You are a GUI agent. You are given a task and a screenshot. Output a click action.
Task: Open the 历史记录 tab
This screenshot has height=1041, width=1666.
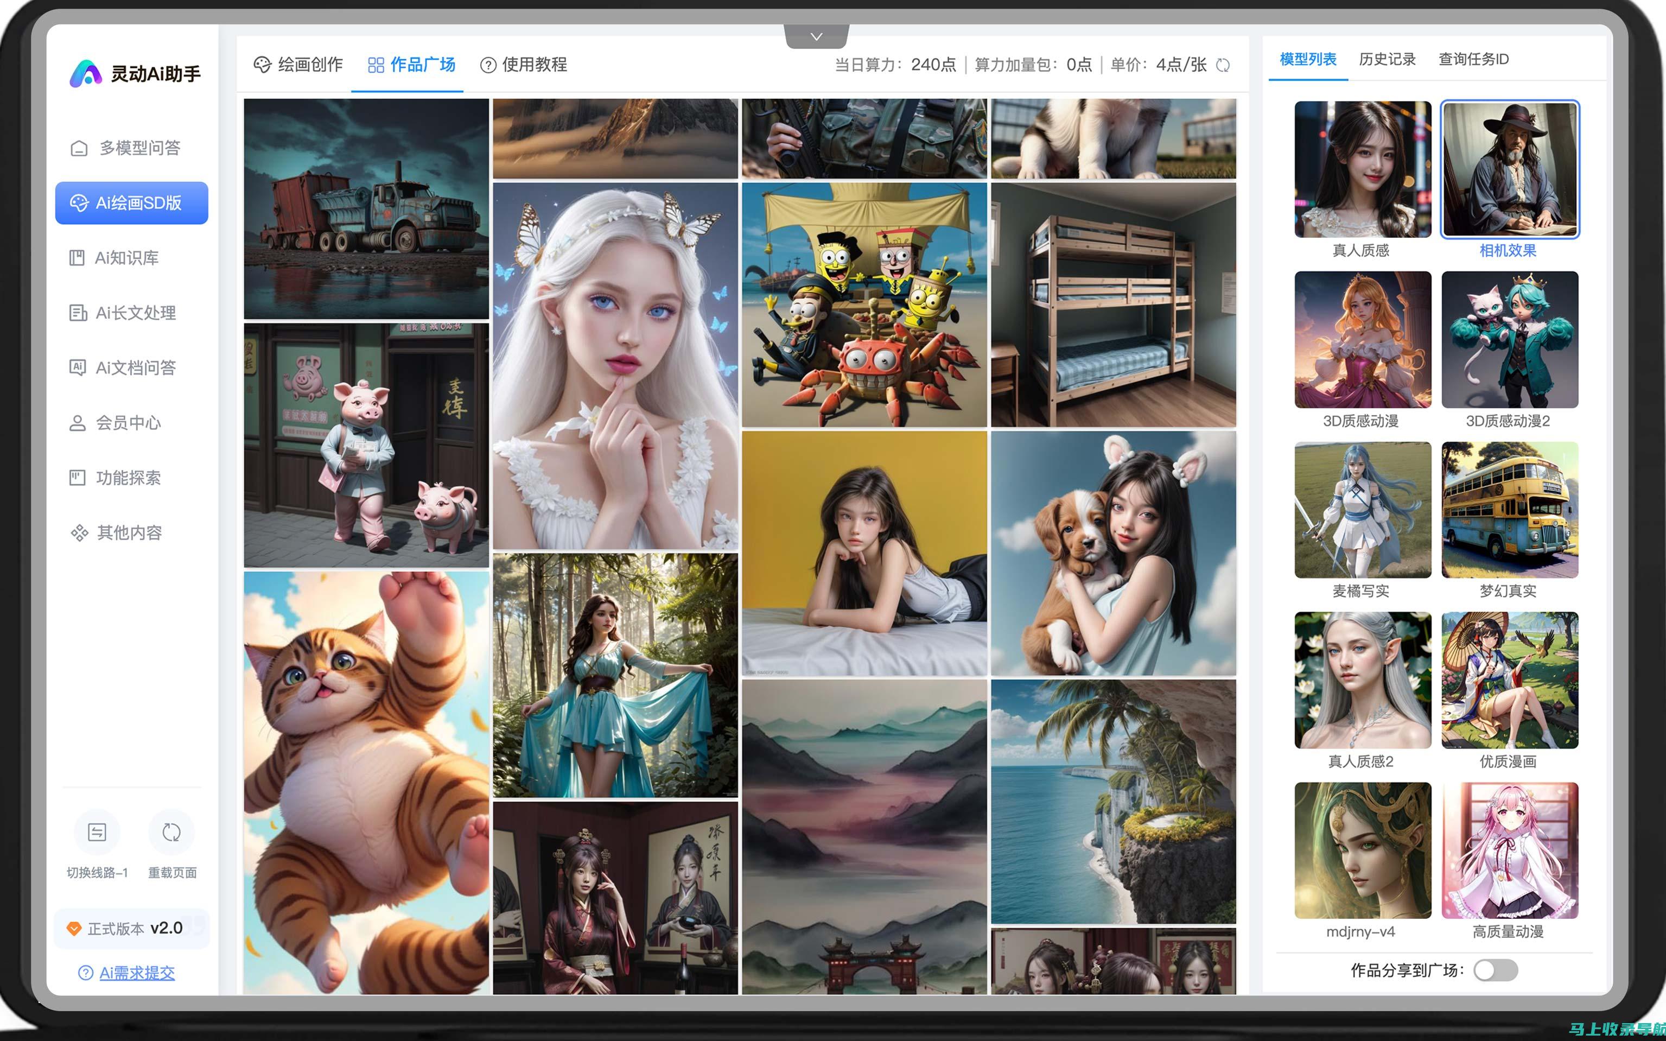pyautogui.click(x=1387, y=59)
